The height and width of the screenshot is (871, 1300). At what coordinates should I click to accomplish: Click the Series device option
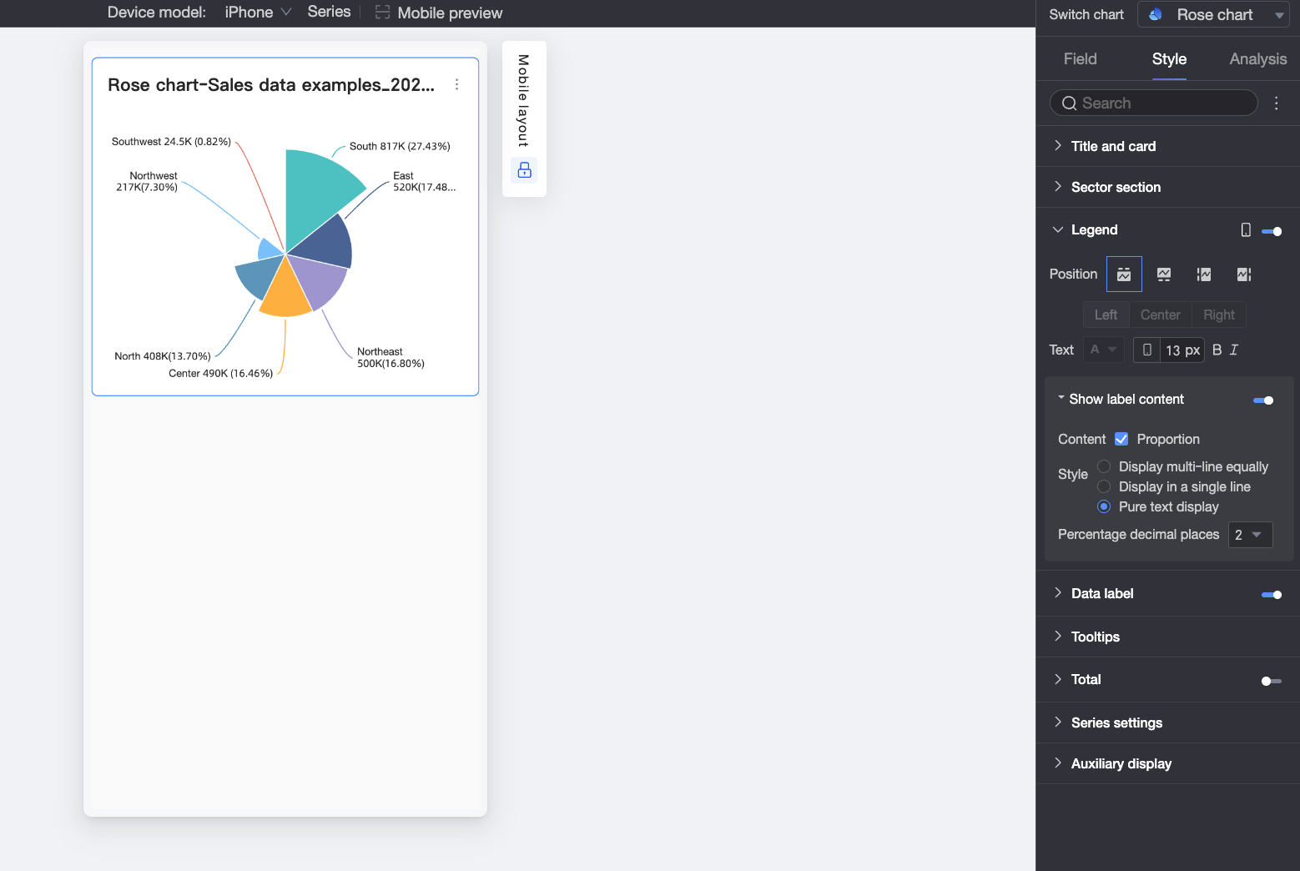click(329, 12)
